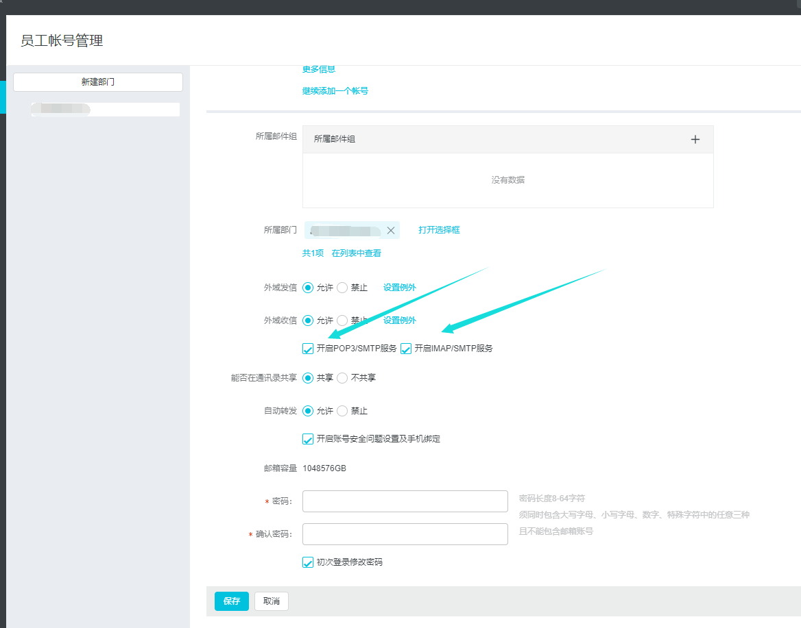Click 在列表中查看 link

(x=356, y=253)
